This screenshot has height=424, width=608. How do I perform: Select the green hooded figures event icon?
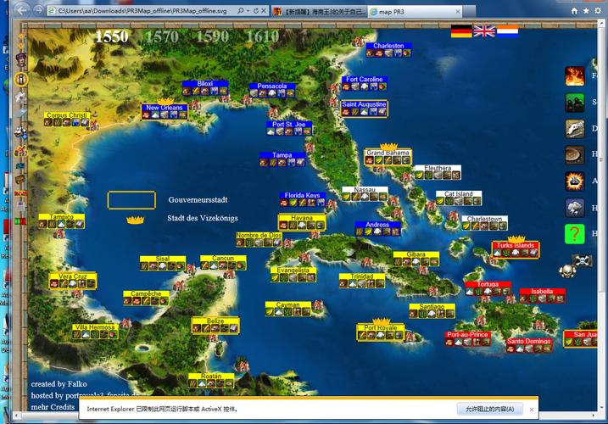coord(574,102)
